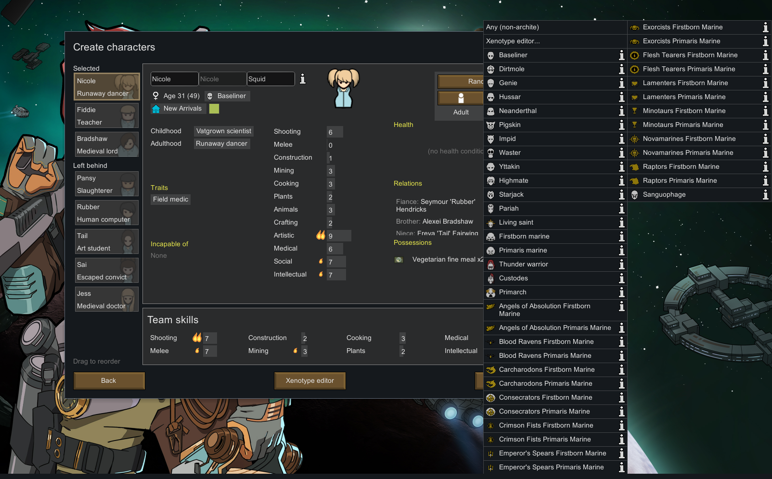
Task: Open info for Baseliner xenotype
Action: tap(621, 55)
